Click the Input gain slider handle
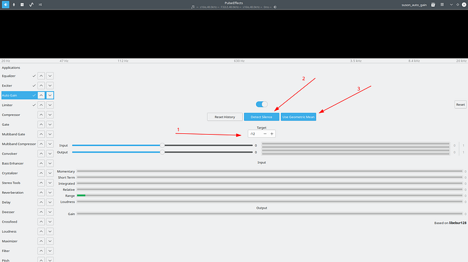The height and width of the screenshot is (262, 468). pos(162,145)
